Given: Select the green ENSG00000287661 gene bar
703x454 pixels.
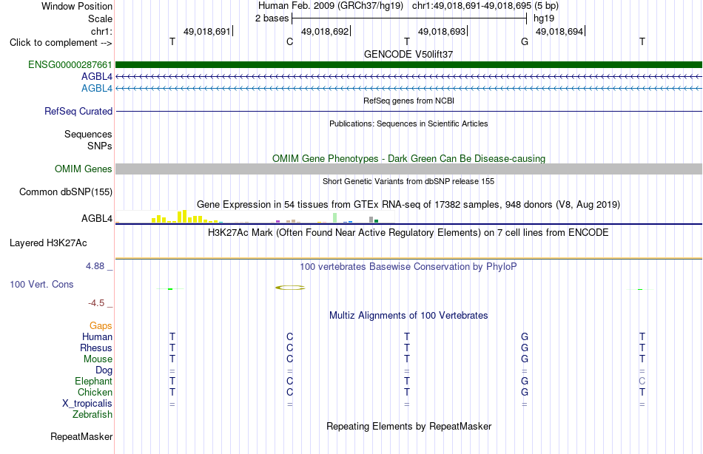Looking at the screenshot, I should 409,64.
